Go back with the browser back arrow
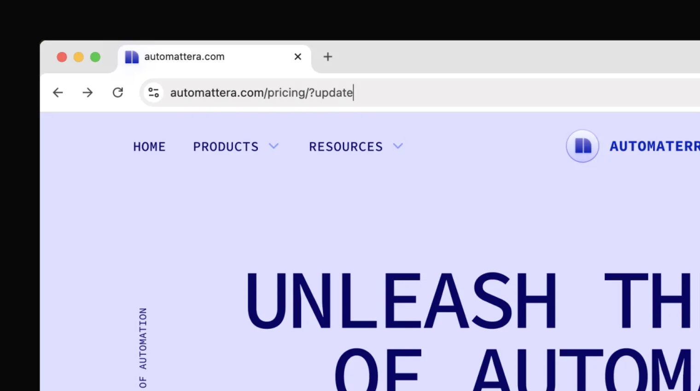Screen dimensions: 700x391 [x=58, y=93]
